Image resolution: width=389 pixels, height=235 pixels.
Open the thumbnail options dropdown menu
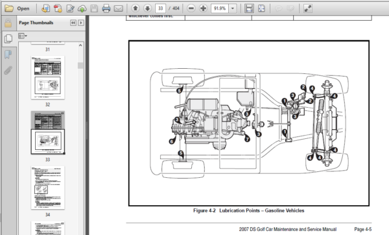tap(23, 36)
